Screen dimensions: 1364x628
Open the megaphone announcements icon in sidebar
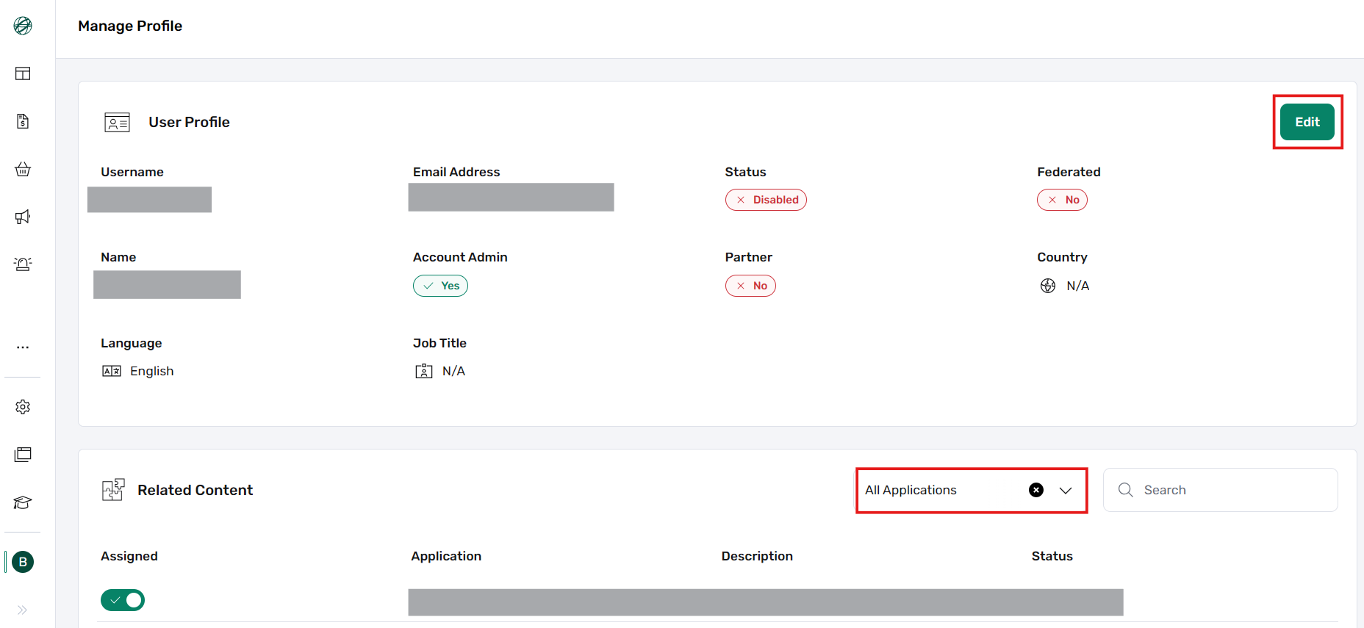23,217
